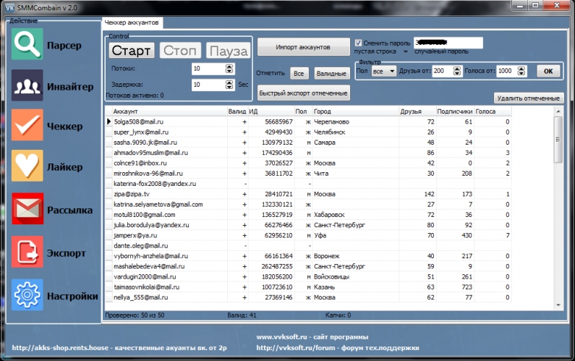This screenshot has height=361, width=575.
Task: Click the Импорт аккаунтов button
Action: pos(303,47)
